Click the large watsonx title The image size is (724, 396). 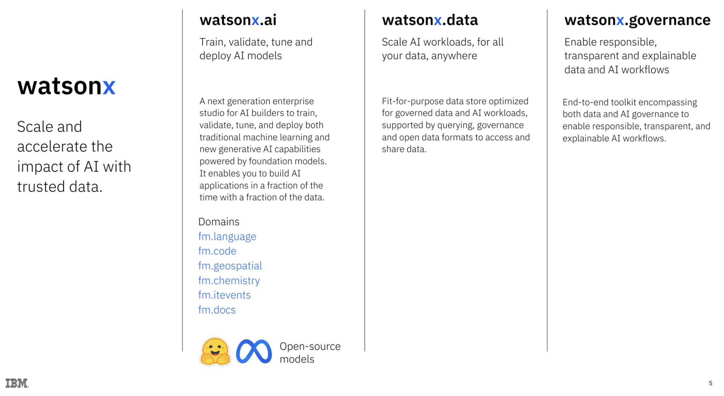click(66, 86)
